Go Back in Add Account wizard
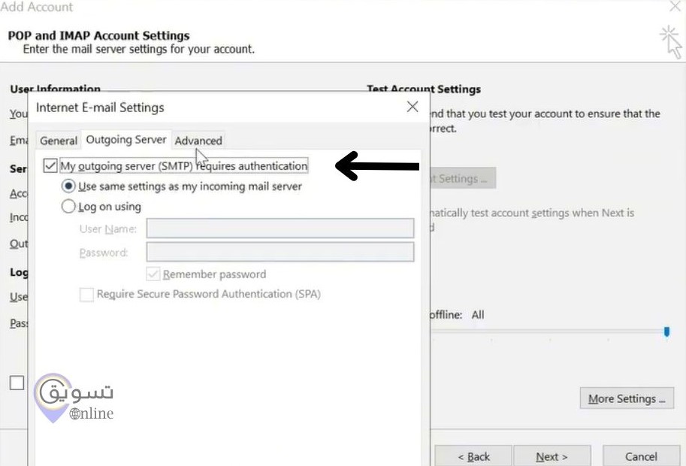 click(x=473, y=456)
